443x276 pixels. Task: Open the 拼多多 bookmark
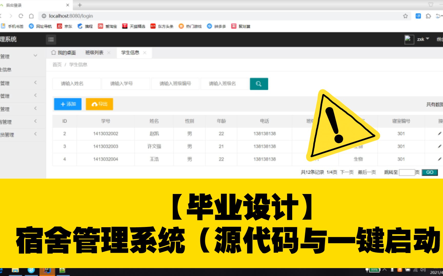[216, 26]
